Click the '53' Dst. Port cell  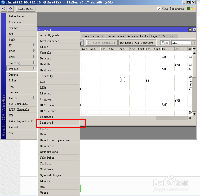pyautogui.click(x=153, y=81)
